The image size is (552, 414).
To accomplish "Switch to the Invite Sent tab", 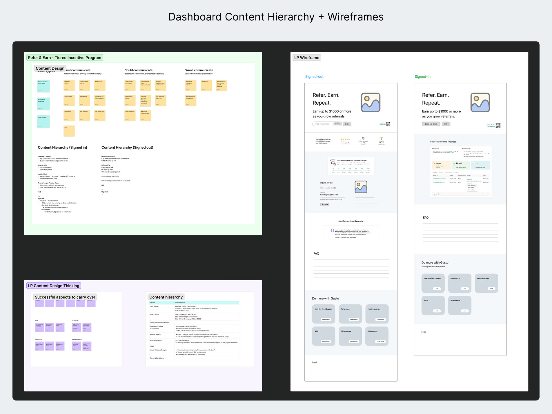I will pyautogui.click(x=435, y=173).
